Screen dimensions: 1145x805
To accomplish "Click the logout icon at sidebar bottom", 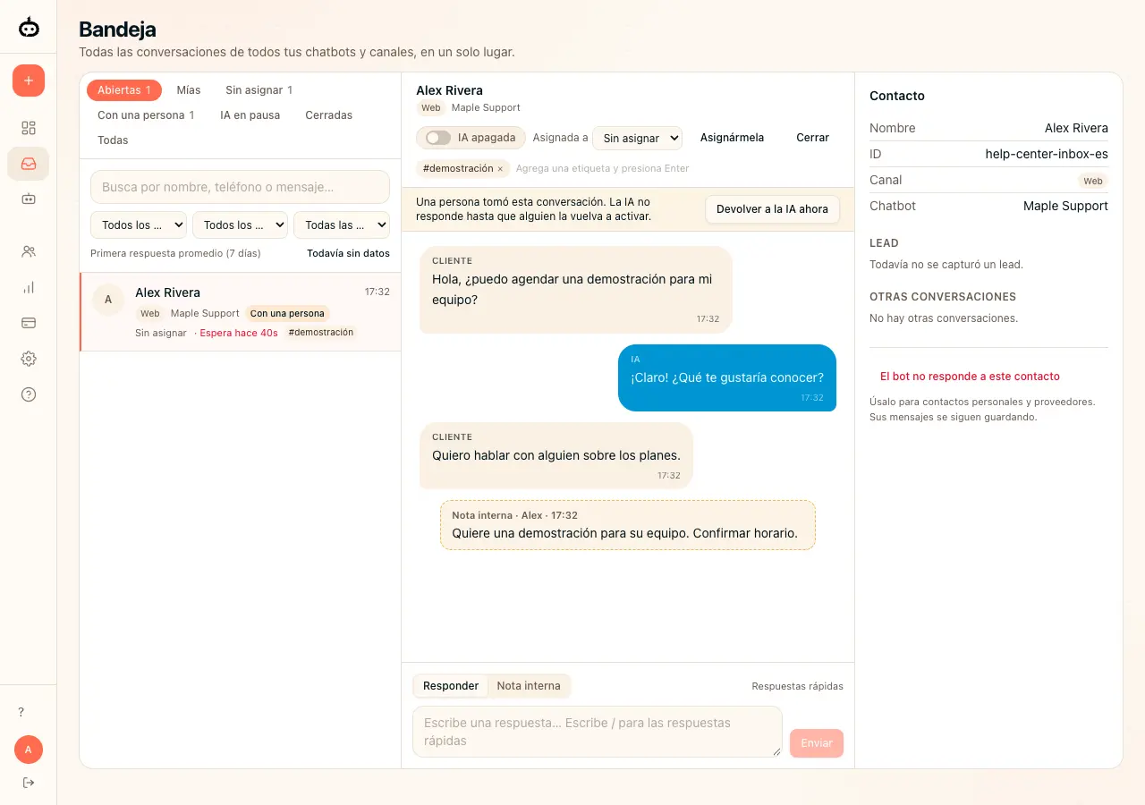I will click(29, 783).
